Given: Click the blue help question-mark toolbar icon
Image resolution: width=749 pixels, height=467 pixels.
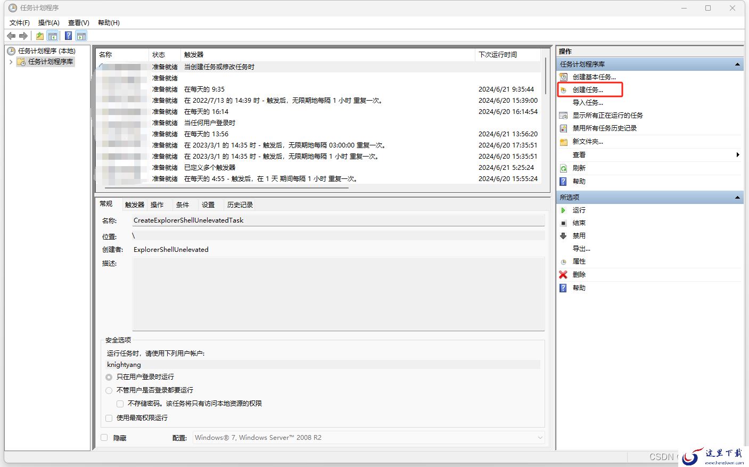Looking at the screenshot, I should point(68,36).
